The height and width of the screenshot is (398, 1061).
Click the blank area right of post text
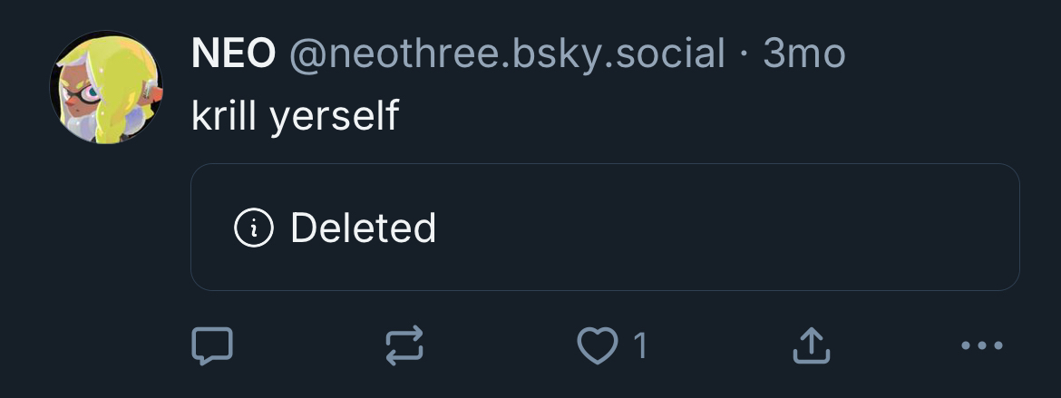click(680, 116)
